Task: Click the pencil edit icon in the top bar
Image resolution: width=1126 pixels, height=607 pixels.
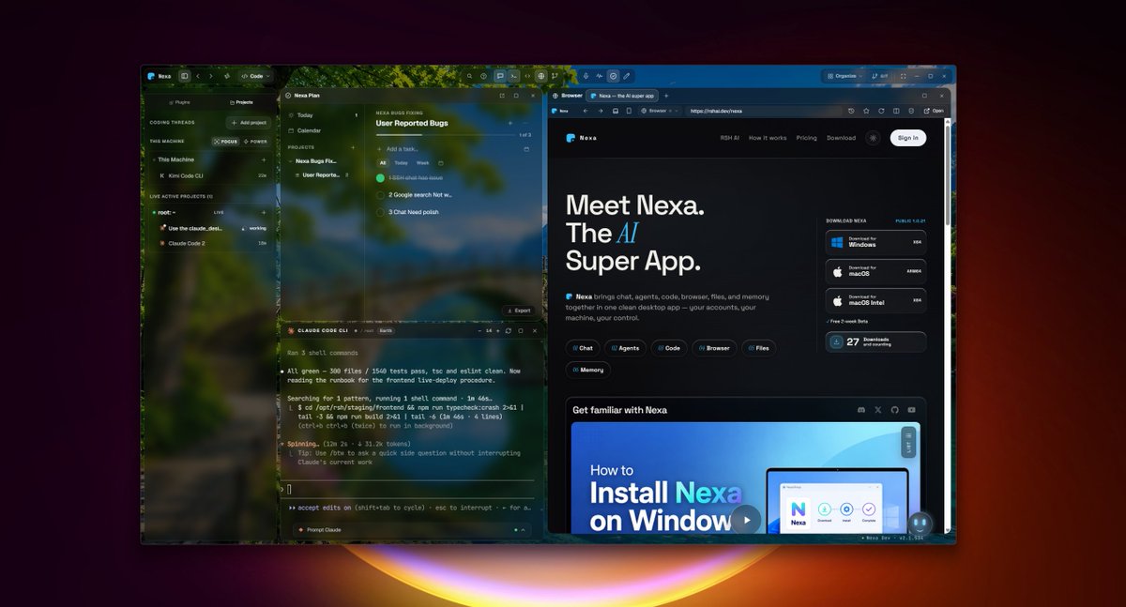Action: 627,76
